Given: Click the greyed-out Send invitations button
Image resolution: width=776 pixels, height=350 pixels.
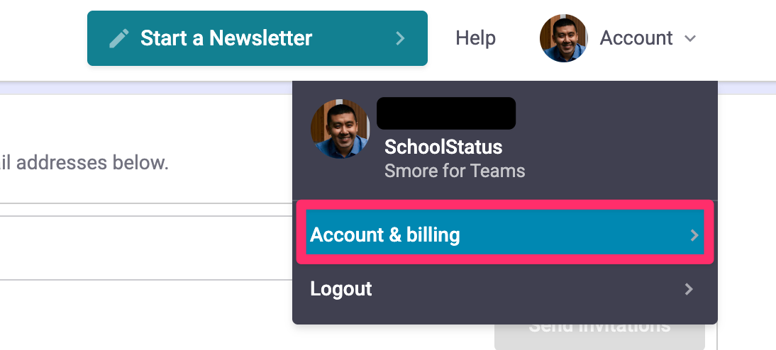Looking at the screenshot, I should (599, 334).
